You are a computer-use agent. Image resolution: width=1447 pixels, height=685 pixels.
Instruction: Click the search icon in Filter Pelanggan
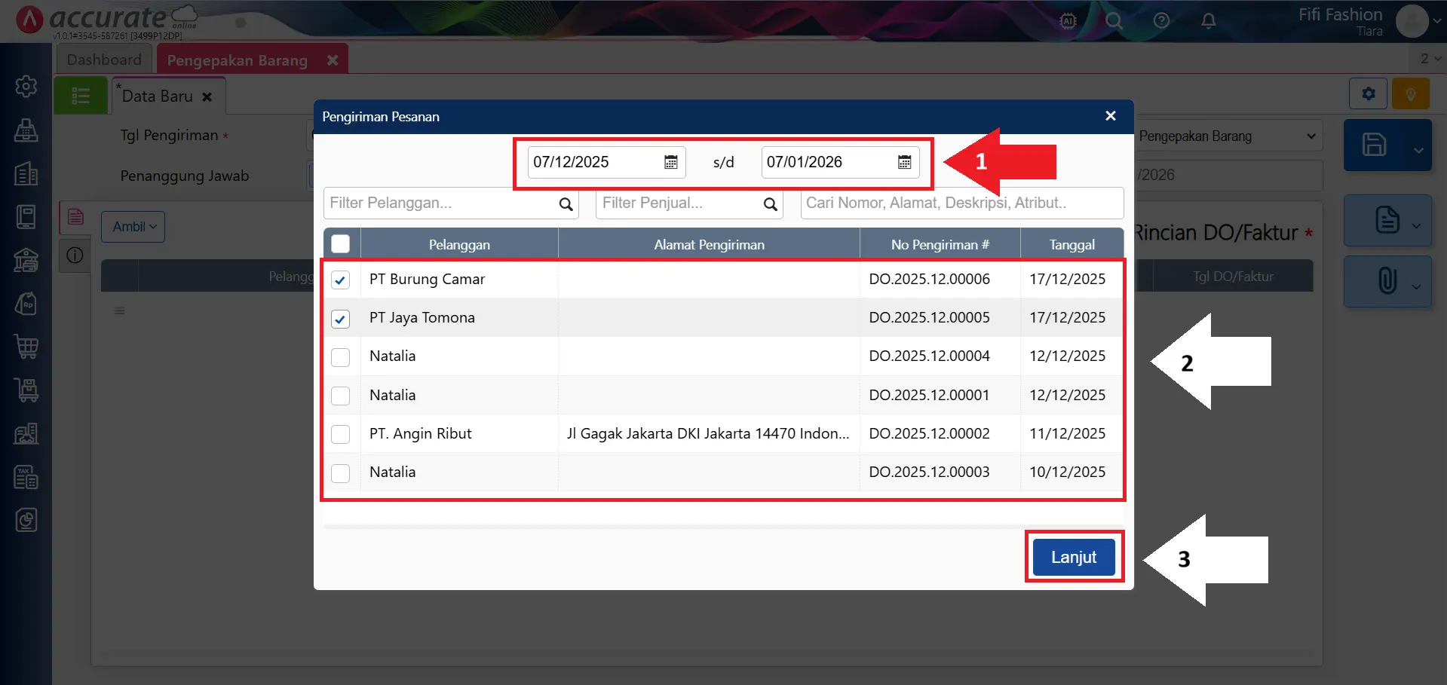click(566, 204)
